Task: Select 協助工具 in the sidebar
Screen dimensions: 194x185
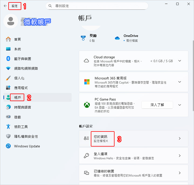Action: (37, 127)
